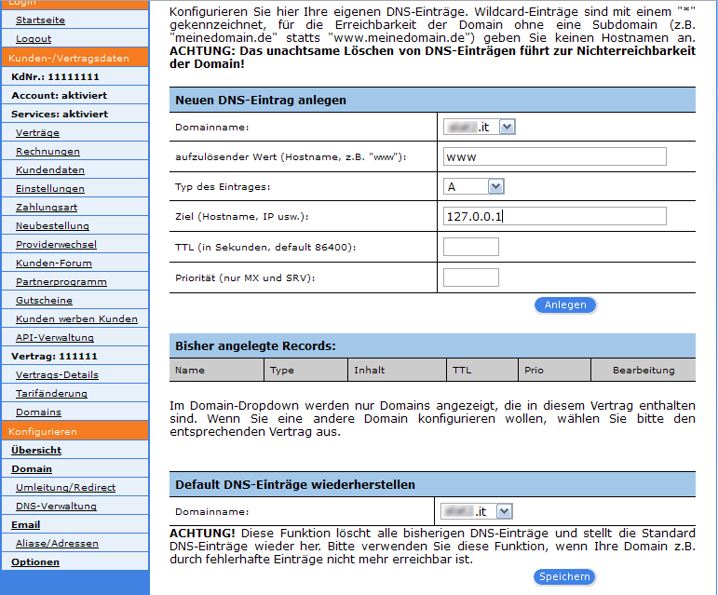
Task: Visit the Kunden-Forum link
Action: coord(54,264)
